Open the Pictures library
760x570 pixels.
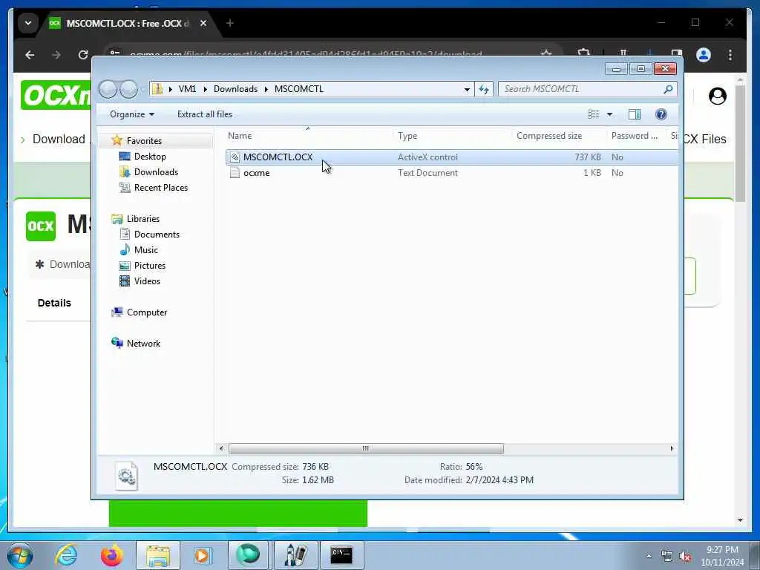(x=150, y=266)
